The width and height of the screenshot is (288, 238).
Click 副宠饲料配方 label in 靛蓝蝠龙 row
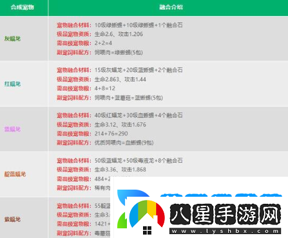click(x=74, y=188)
